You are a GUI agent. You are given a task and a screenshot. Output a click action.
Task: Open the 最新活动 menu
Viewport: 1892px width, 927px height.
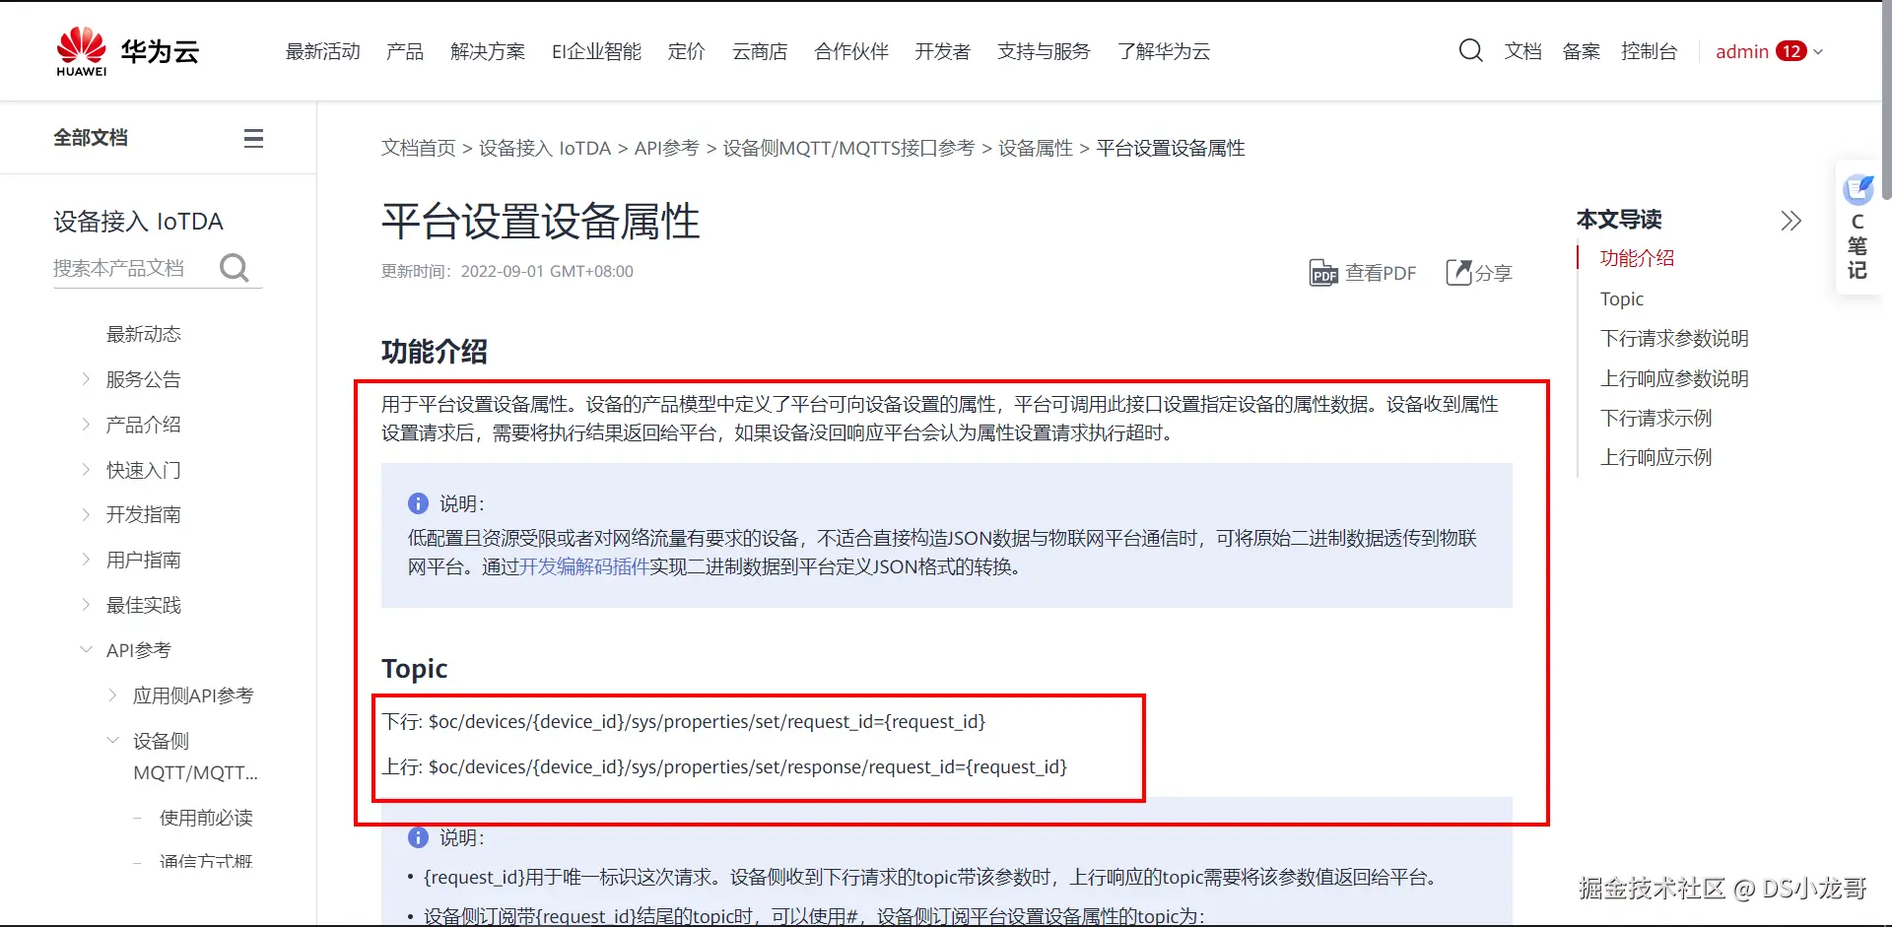[x=322, y=51]
